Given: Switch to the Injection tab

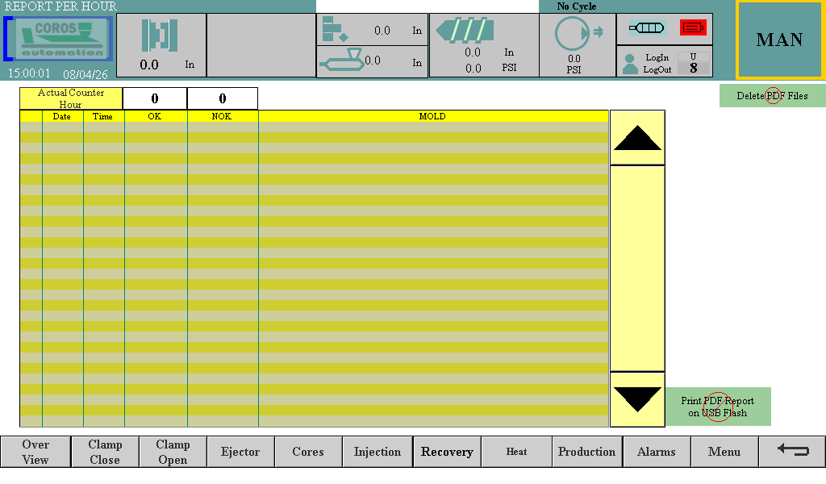Looking at the screenshot, I should [x=378, y=452].
